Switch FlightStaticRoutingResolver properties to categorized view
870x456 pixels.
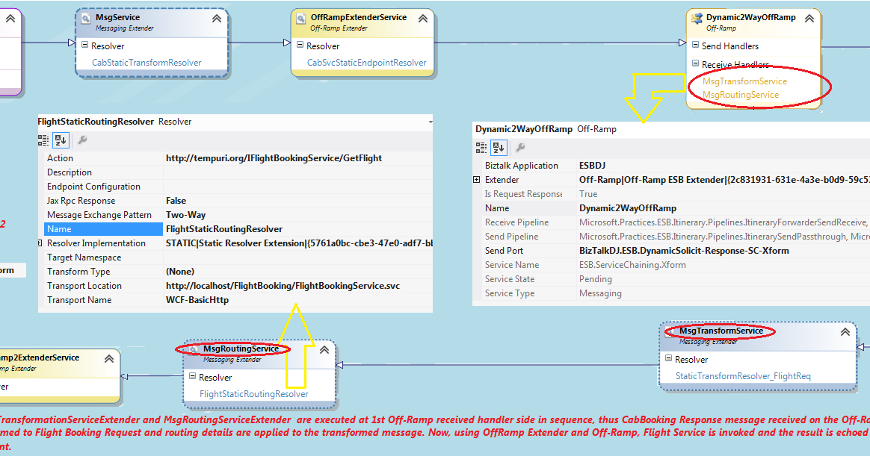(43, 140)
